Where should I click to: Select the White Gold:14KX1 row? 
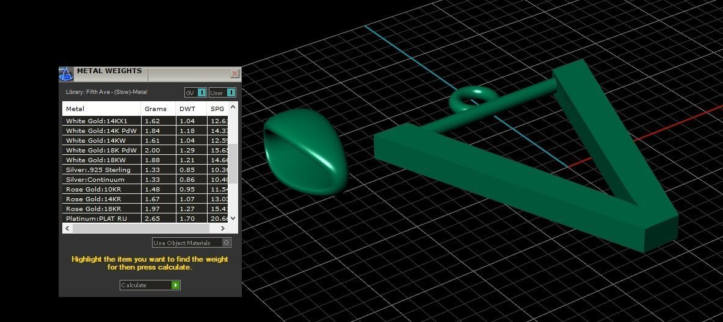[146, 121]
